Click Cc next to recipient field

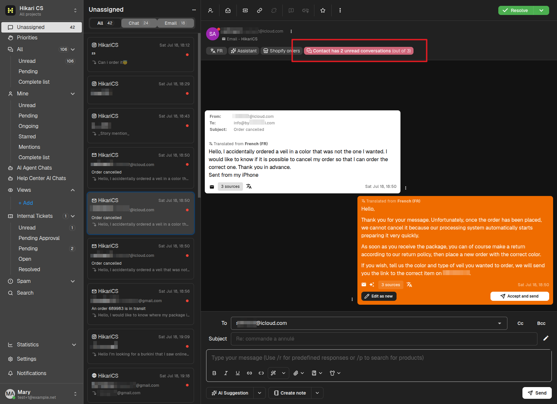point(520,323)
